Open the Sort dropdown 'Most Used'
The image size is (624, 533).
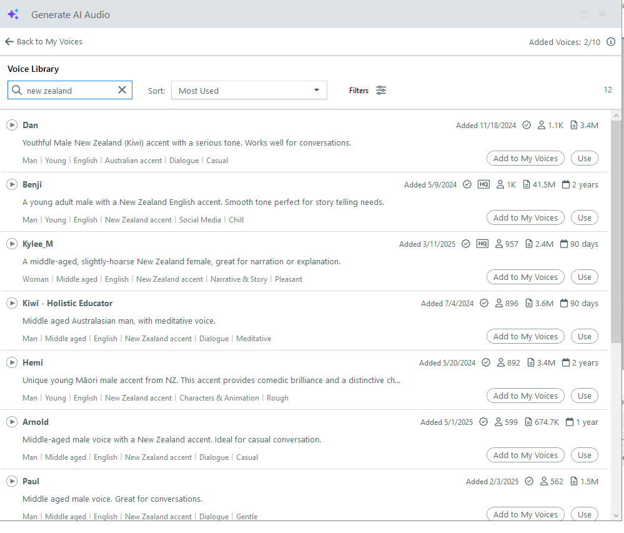click(249, 91)
